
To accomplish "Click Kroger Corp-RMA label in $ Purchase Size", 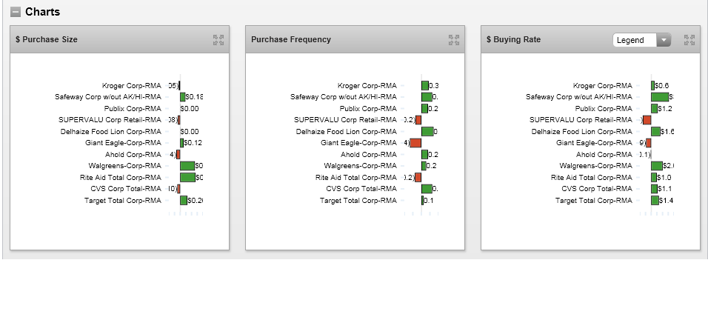I will 131,86.
